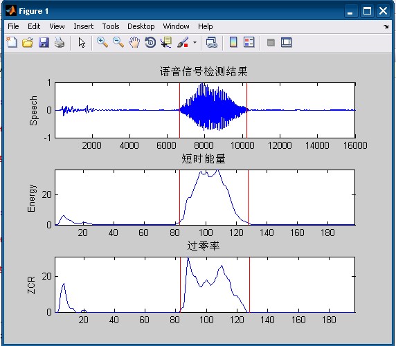This screenshot has height=346, width=396.
Task: Open the Tools menu
Action: tap(111, 26)
